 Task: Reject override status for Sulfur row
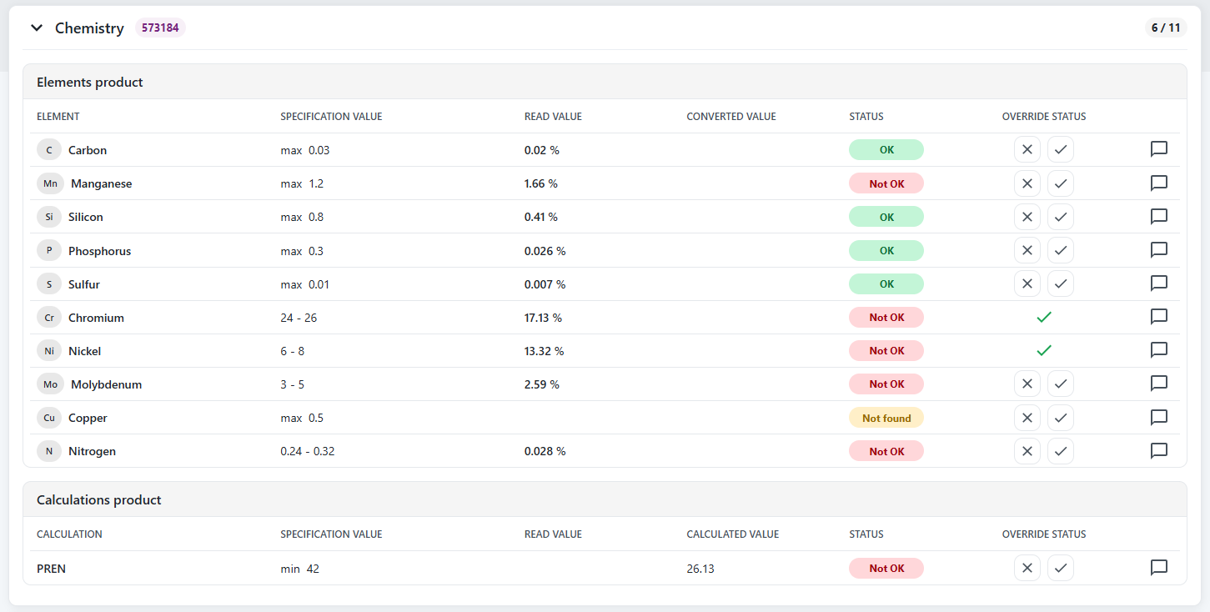click(1027, 283)
